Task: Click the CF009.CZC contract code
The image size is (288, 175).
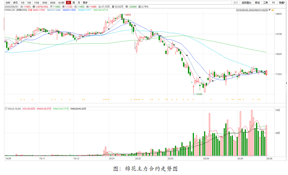Action: click(10, 10)
